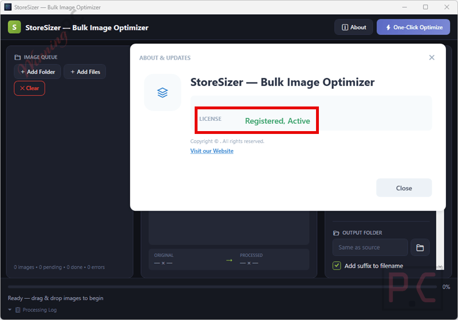Maximize the StoreSizer window
This screenshot has width=458, height=320.
pyautogui.click(x=425, y=7)
